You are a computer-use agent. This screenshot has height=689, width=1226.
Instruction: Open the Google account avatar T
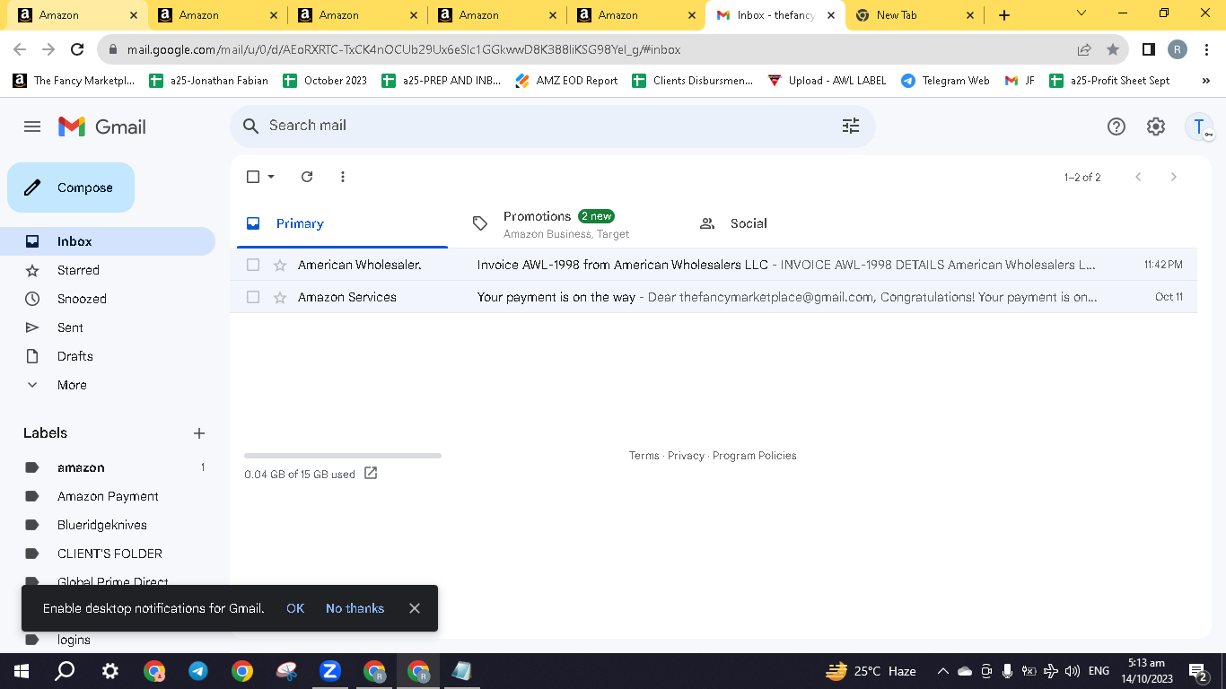tap(1199, 126)
